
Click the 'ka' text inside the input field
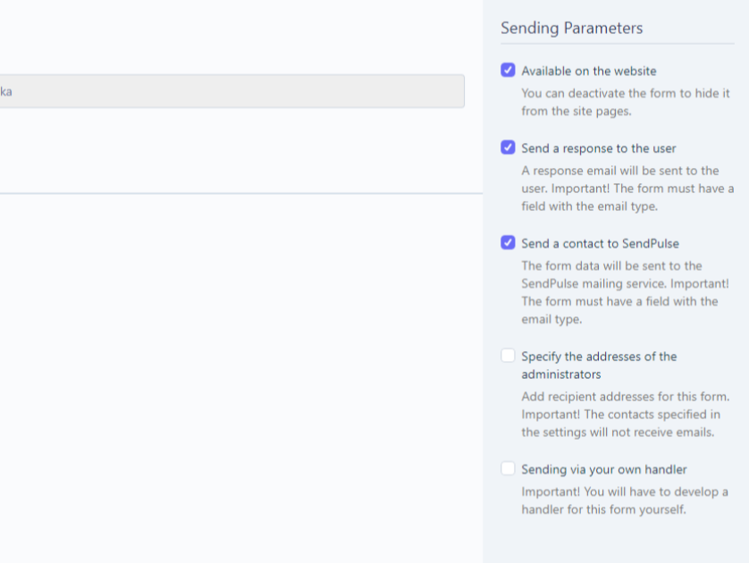tap(5, 91)
